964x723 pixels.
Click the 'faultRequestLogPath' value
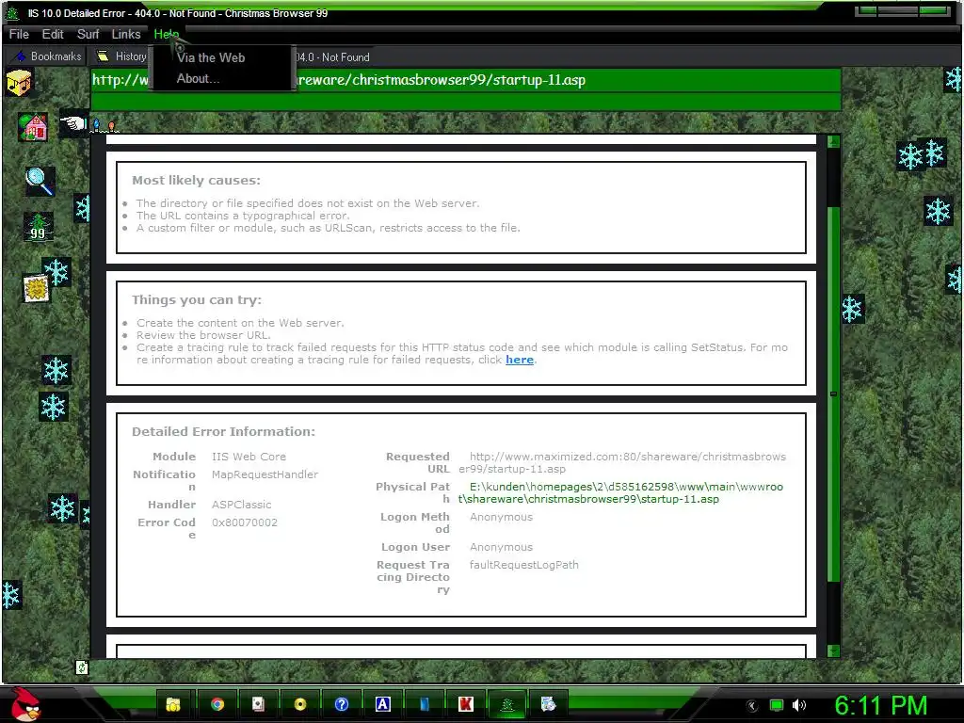523,565
